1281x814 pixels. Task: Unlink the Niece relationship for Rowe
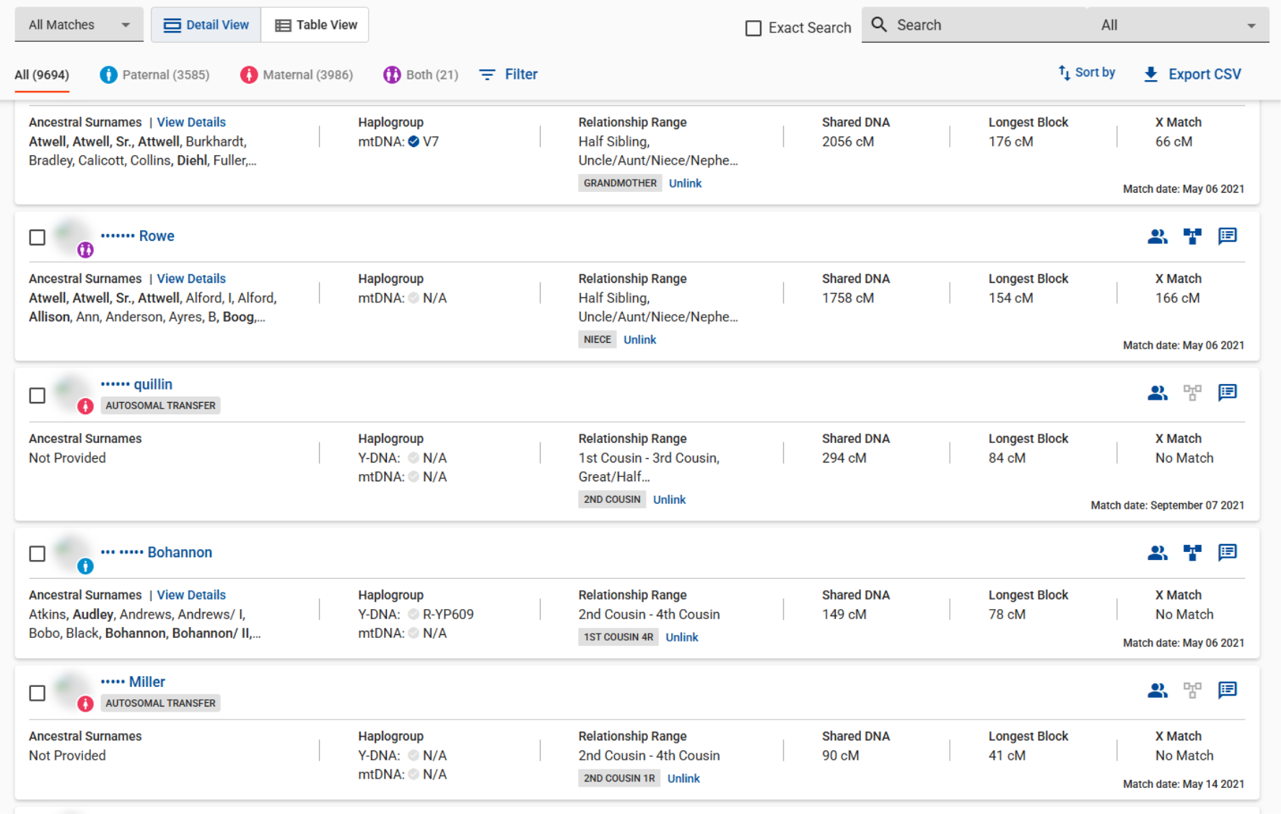[x=639, y=340]
